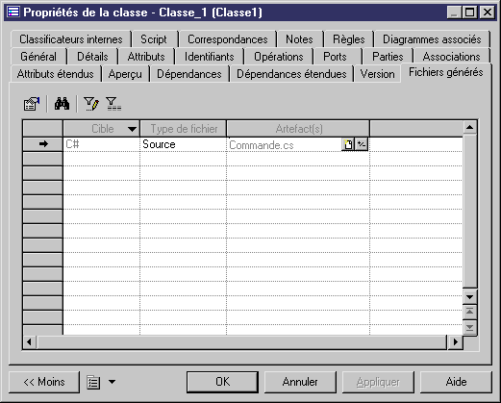Click the add/remove artifact icon in the Artefact cell
501x403 pixels.
(x=362, y=144)
